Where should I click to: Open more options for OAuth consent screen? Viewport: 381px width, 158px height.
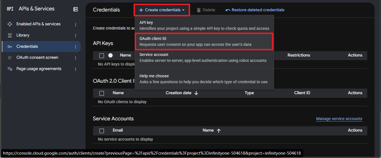75,58
